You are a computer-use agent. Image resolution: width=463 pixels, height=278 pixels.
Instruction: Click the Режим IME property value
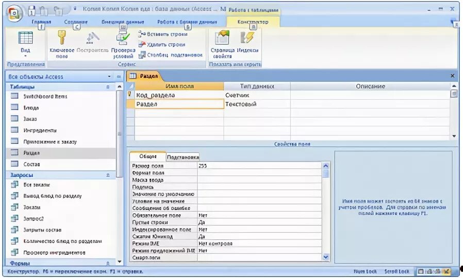tap(259, 244)
